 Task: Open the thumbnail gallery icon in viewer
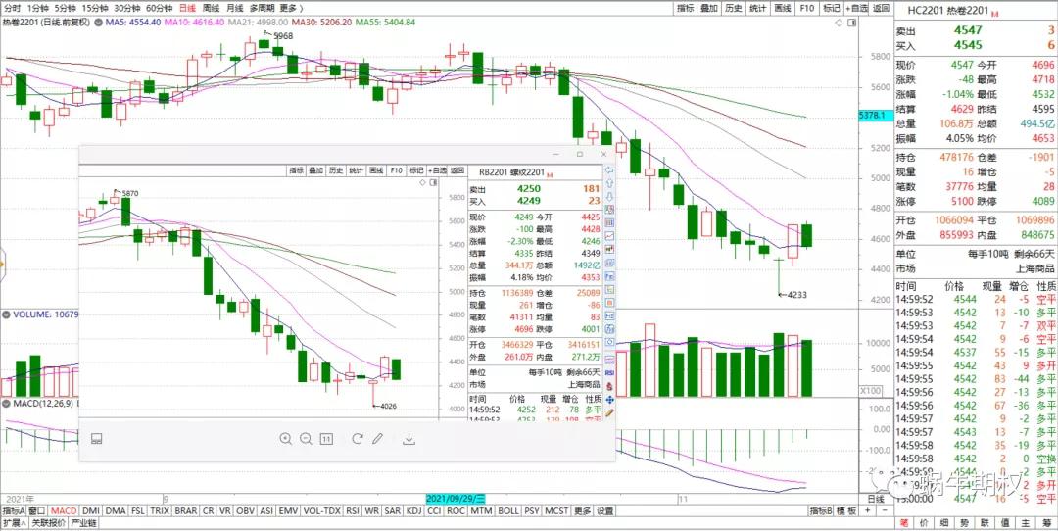tap(97, 439)
